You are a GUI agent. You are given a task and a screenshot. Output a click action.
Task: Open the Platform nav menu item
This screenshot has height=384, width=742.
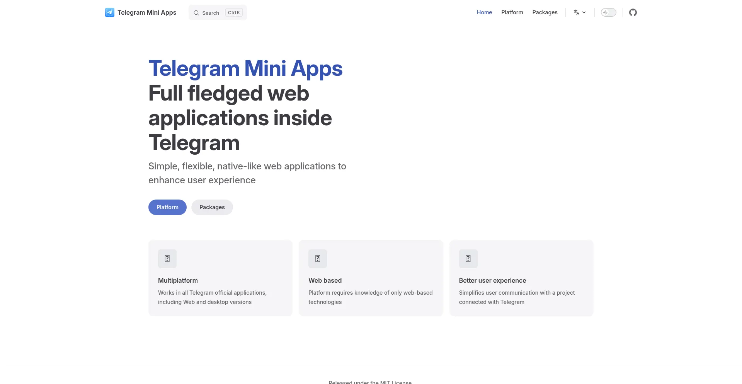(x=512, y=12)
